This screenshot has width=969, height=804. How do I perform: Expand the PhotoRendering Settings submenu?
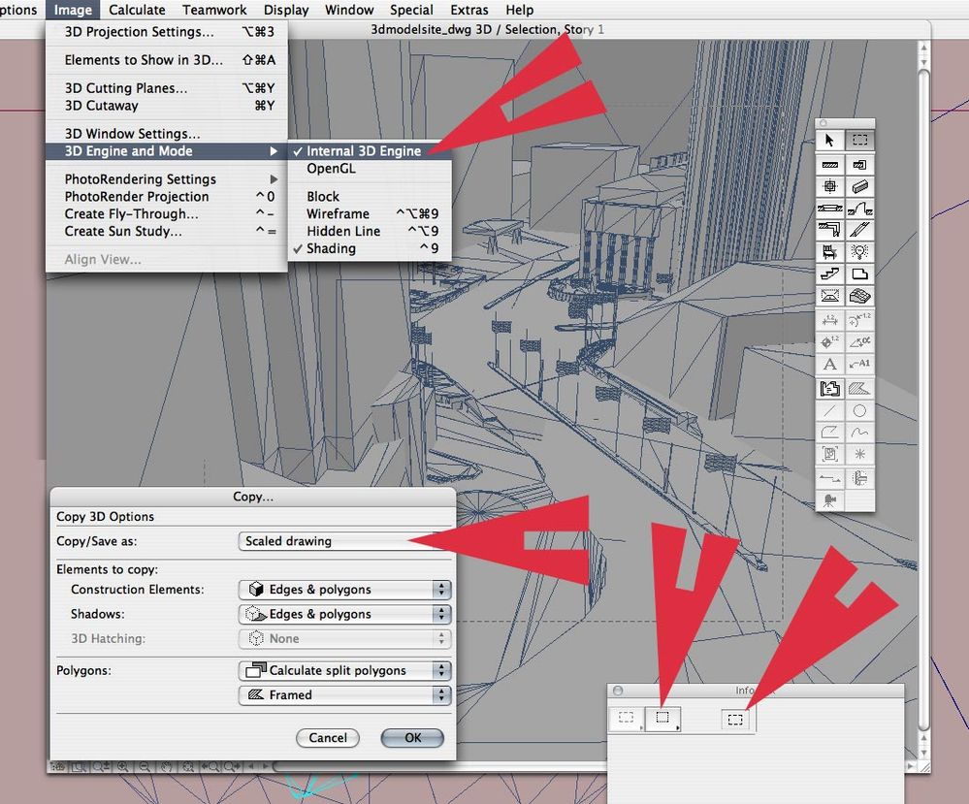(x=166, y=179)
